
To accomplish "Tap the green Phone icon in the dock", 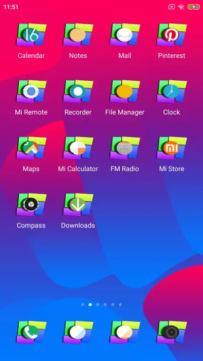I will coord(31,332).
